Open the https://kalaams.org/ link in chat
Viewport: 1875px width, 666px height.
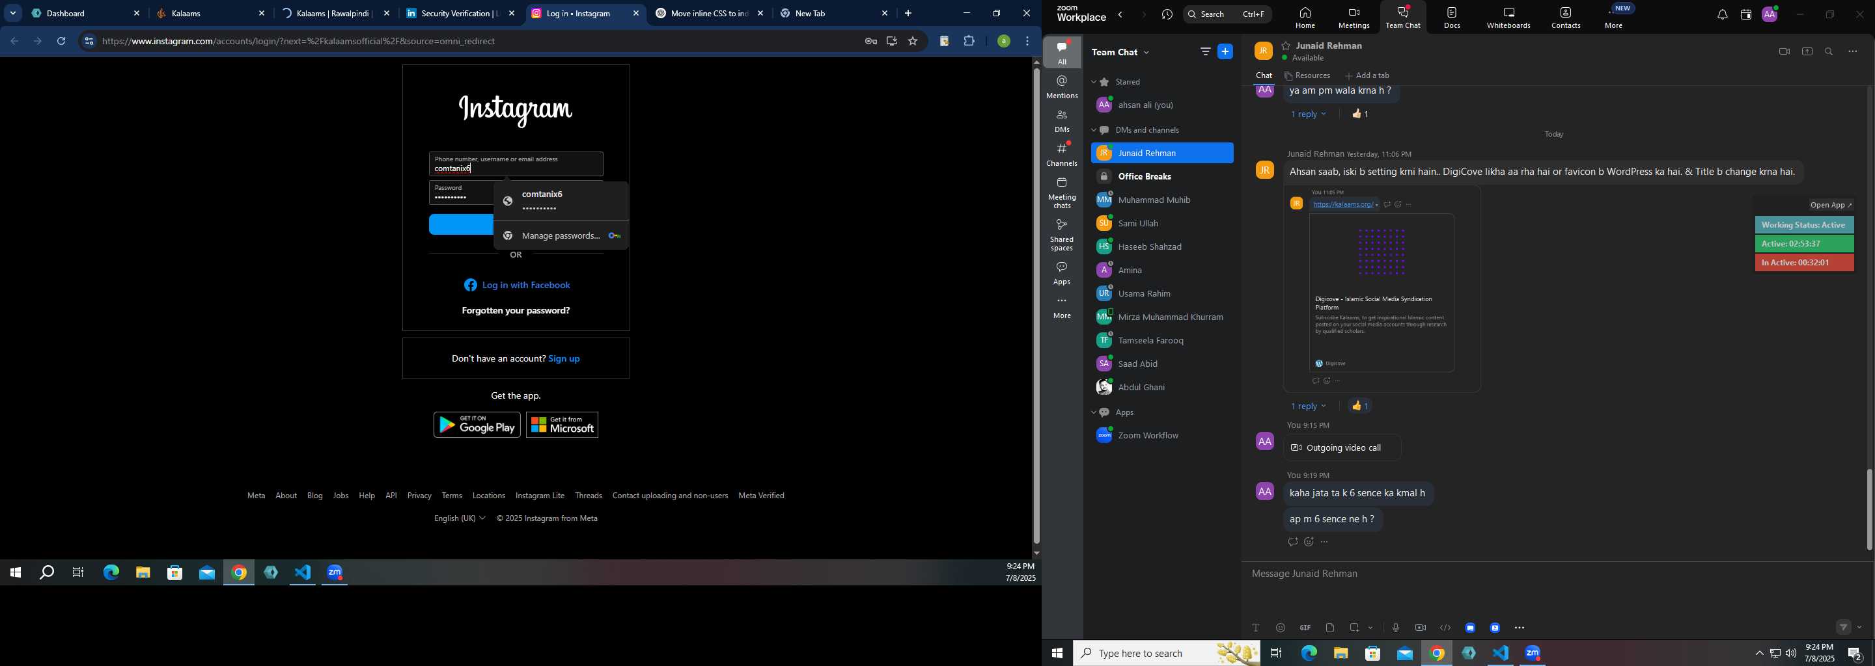tap(1343, 204)
